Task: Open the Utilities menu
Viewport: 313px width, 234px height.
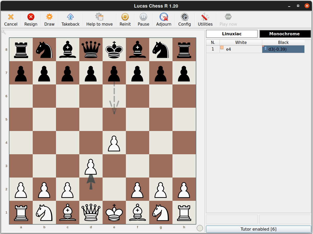Action: (x=205, y=20)
